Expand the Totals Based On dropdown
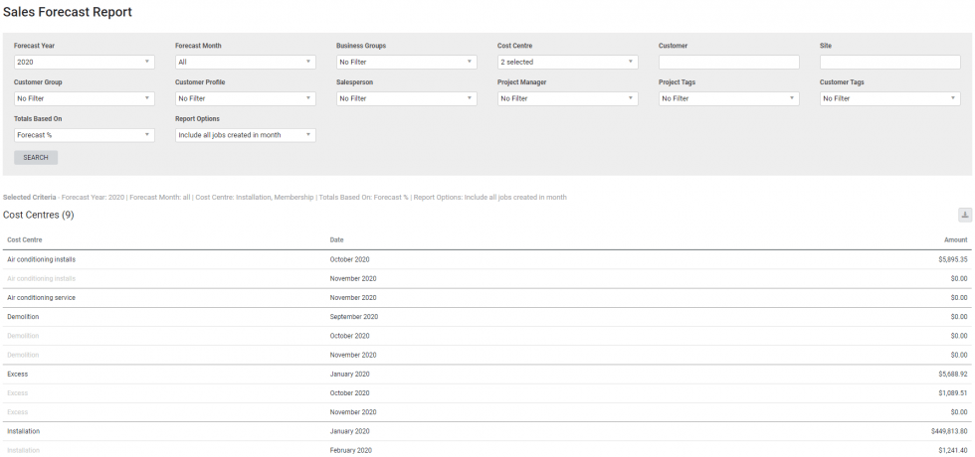975x457 pixels. point(85,135)
